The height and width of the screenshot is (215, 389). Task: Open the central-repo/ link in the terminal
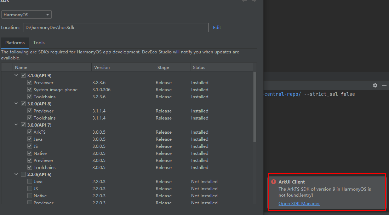point(282,94)
